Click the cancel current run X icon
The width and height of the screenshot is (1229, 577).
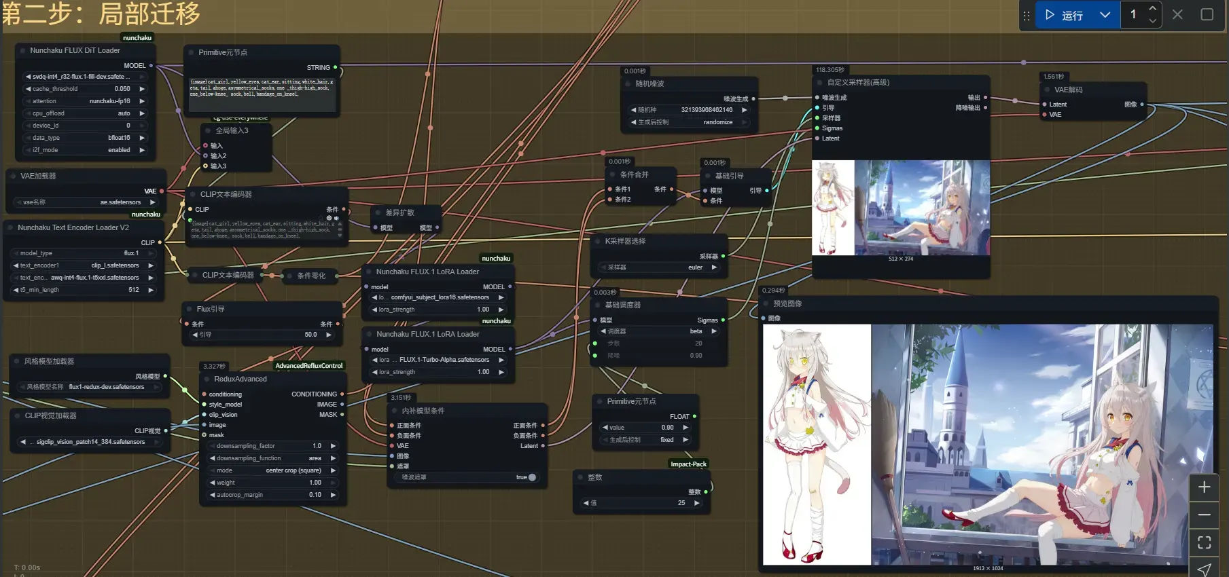click(1177, 14)
